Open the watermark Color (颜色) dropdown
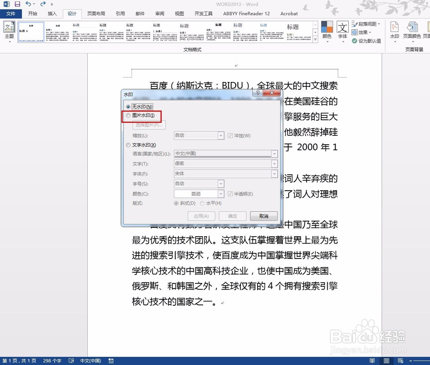Viewport: 430px width, 365px height. pyautogui.click(x=221, y=194)
